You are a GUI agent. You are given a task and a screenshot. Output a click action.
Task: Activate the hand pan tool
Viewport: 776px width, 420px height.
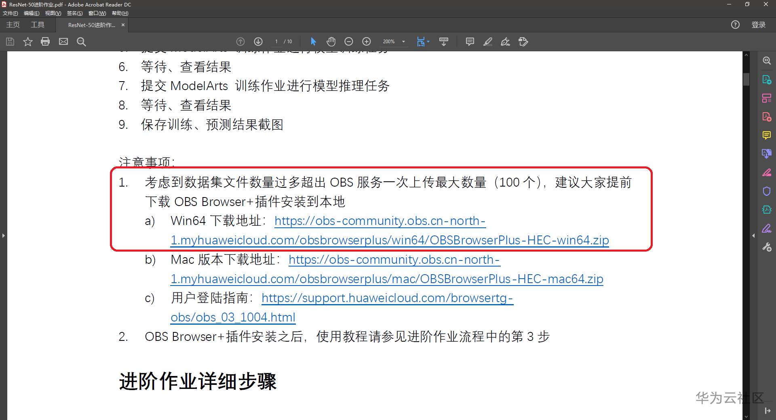click(331, 42)
